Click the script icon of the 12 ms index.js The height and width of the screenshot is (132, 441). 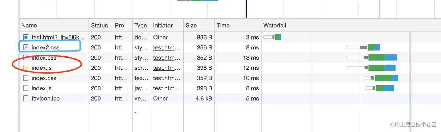click(26, 68)
